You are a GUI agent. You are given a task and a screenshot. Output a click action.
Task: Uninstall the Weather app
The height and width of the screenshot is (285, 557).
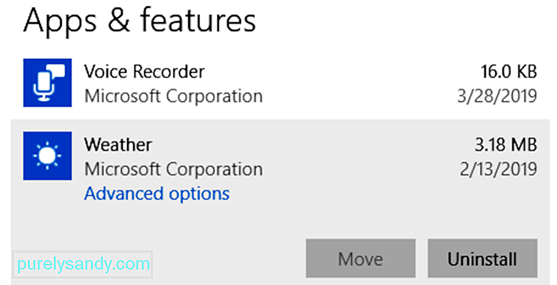point(483,258)
